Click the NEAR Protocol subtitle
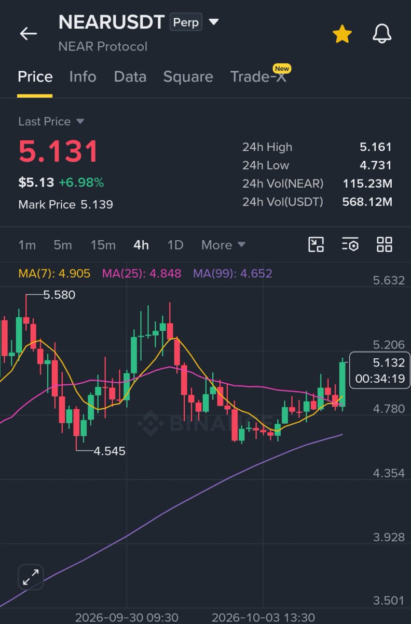Image resolution: width=411 pixels, height=624 pixels. pyautogui.click(x=103, y=46)
